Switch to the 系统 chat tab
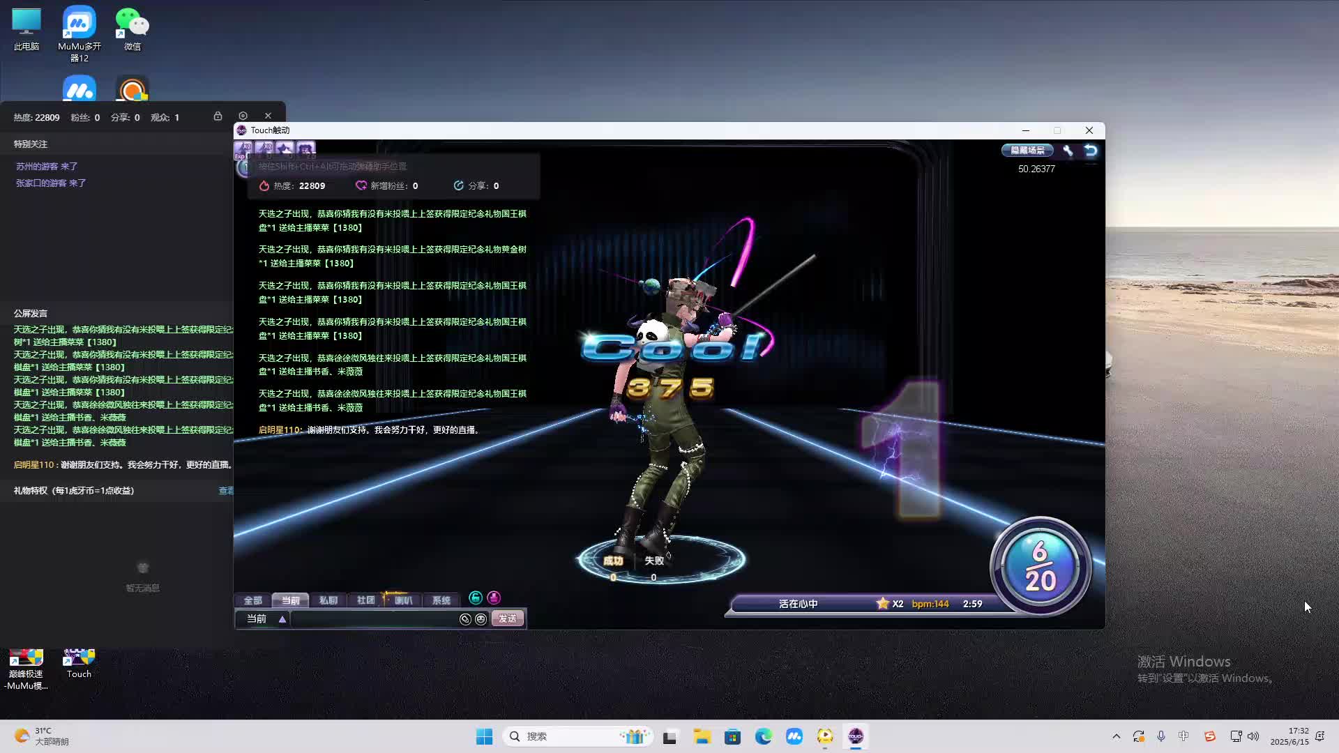1339x753 pixels. pyautogui.click(x=441, y=600)
